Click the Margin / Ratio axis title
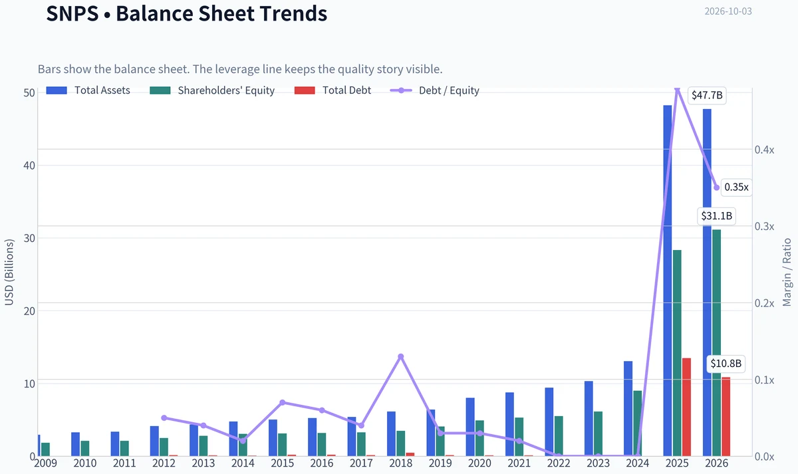The width and height of the screenshot is (798, 474). [787, 272]
